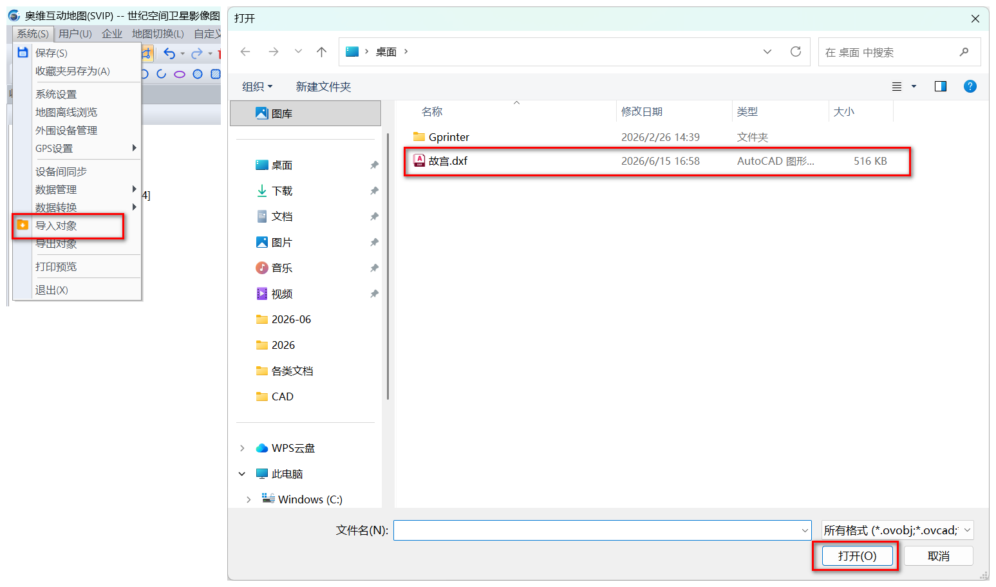Expand the WPS云盘 tree node
Viewport: 996px width, 587px height.
pyautogui.click(x=242, y=449)
